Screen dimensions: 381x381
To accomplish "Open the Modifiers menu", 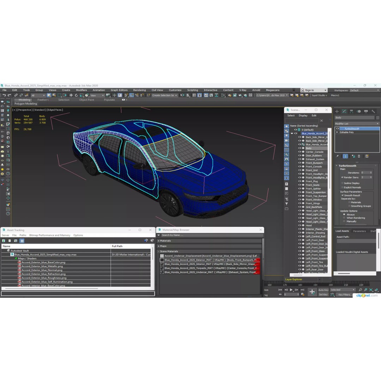I will point(81,90).
